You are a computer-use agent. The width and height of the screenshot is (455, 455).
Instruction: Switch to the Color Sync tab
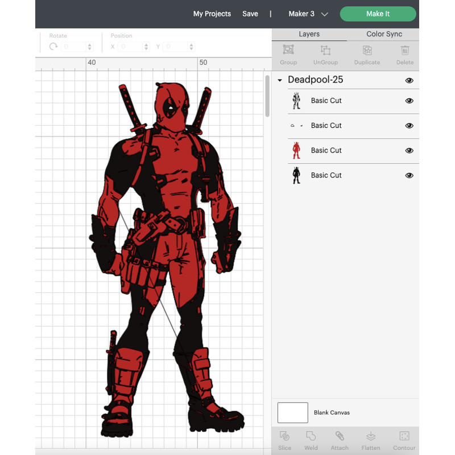click(384, 34)
